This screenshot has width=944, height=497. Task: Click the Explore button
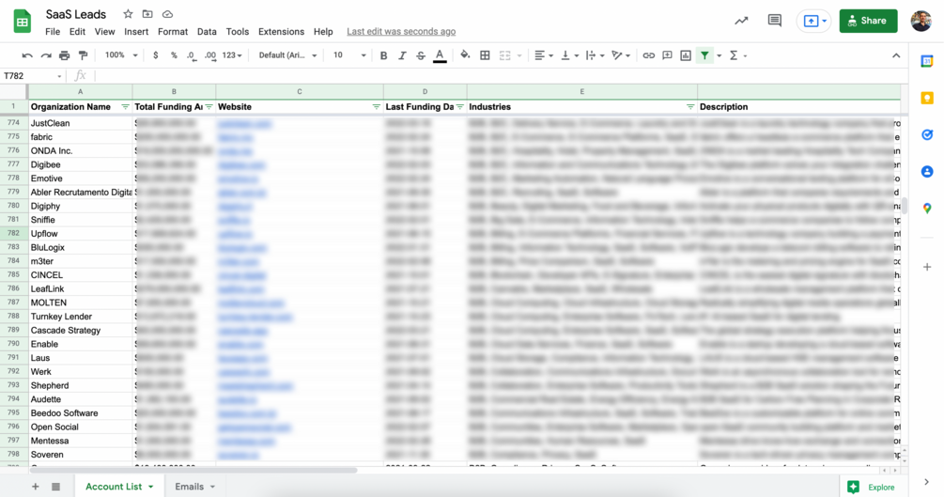(872, 487)
